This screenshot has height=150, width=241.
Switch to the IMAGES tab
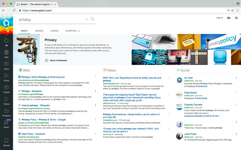click(39, 31)
